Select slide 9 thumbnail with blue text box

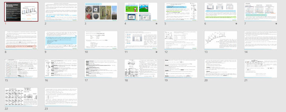[61, 40]
